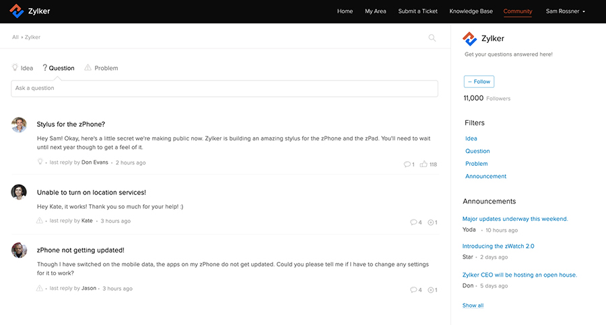
Task: Open Knowledge Base in top navigation
Action: coord(471,11)
